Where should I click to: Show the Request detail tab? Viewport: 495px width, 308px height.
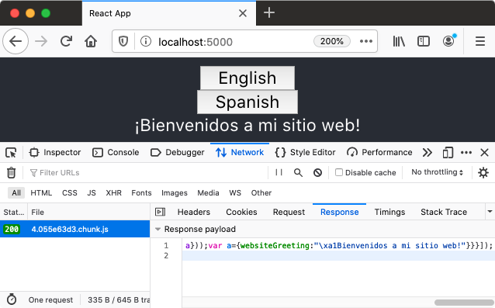point(289,212)
